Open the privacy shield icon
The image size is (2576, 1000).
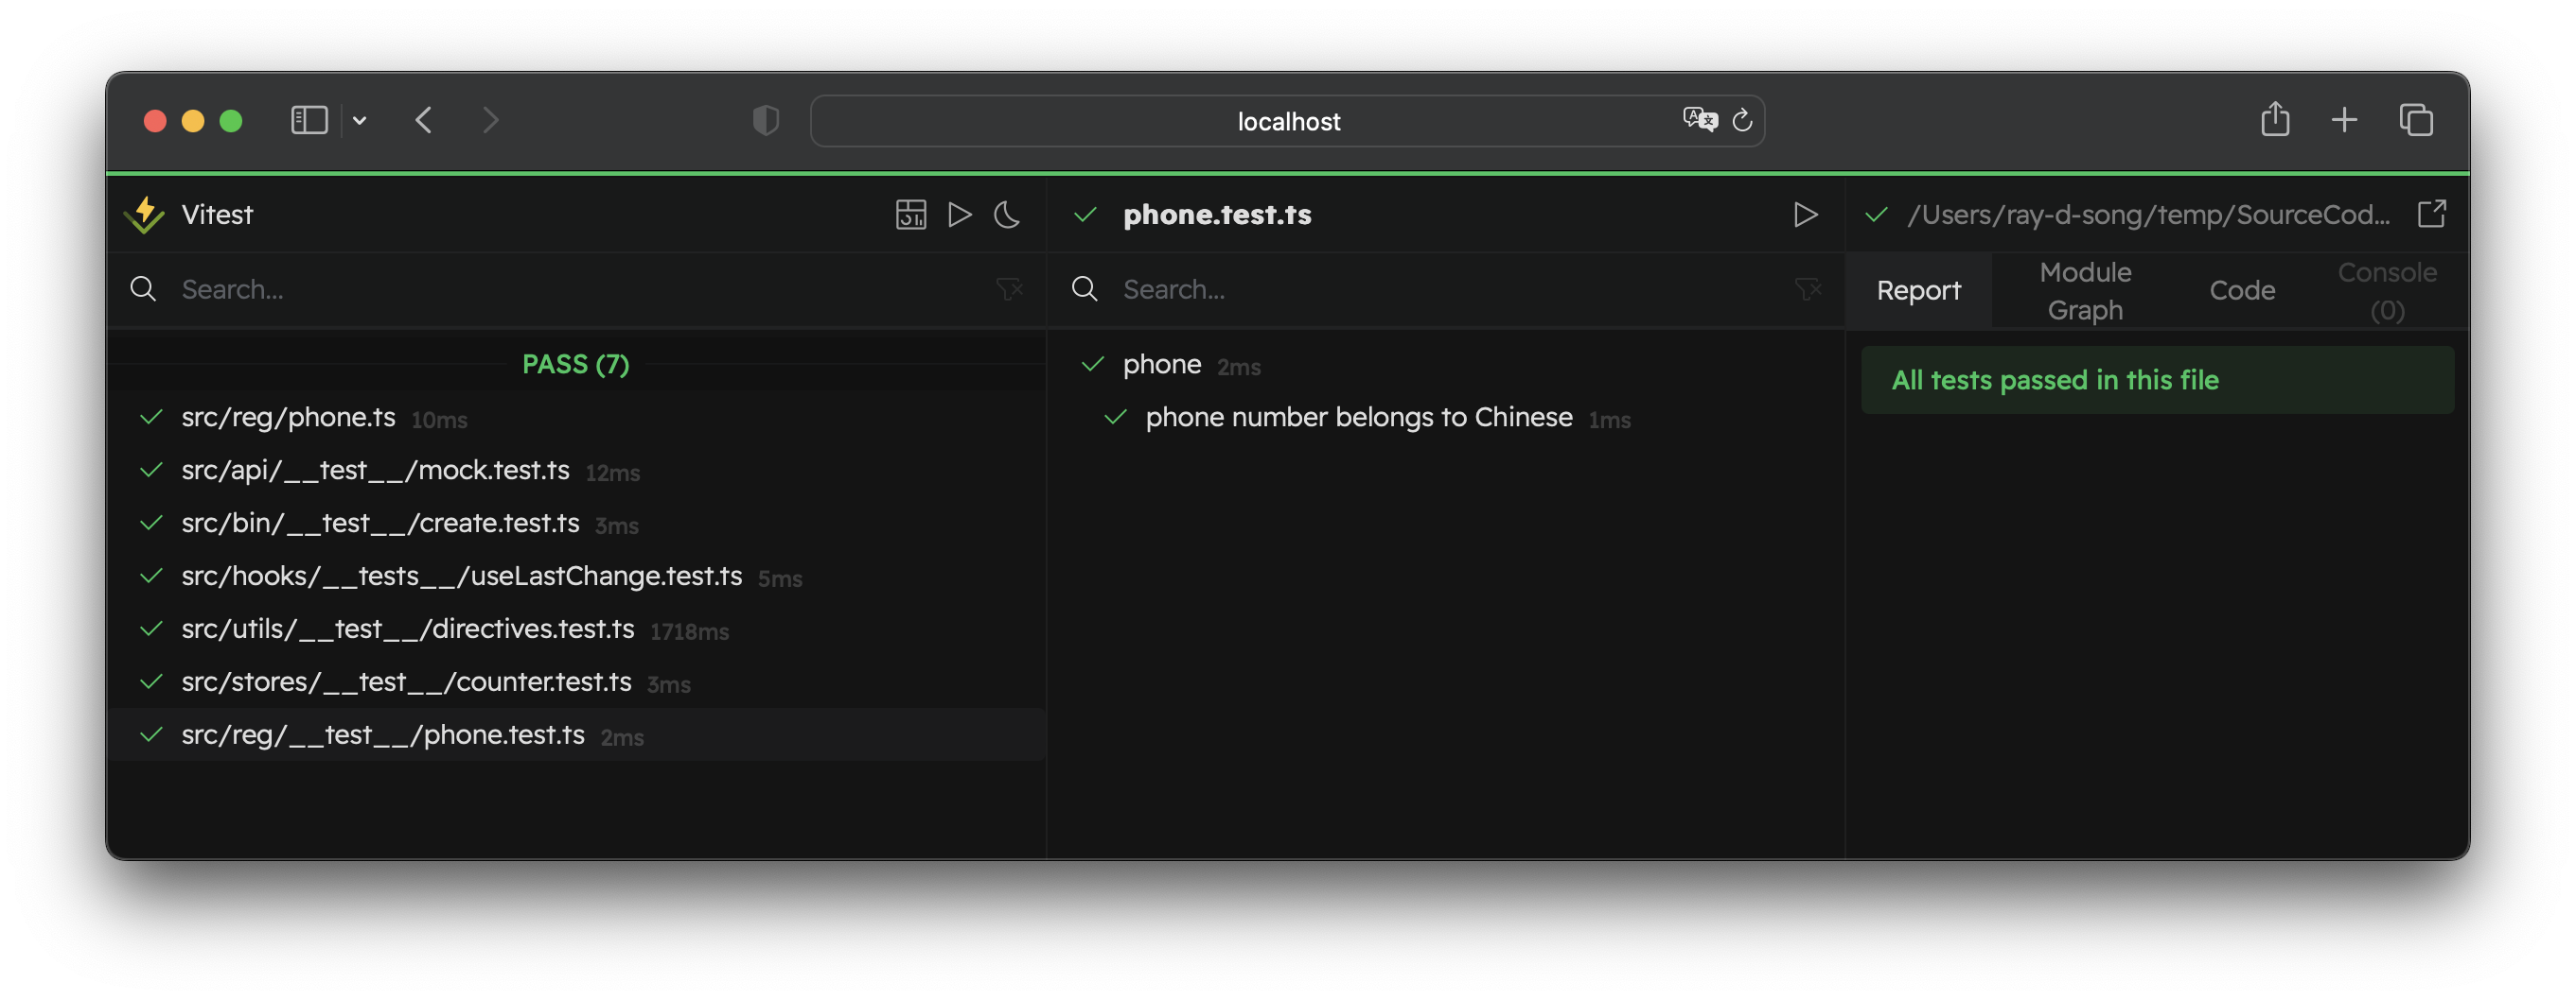pos(765,121)
